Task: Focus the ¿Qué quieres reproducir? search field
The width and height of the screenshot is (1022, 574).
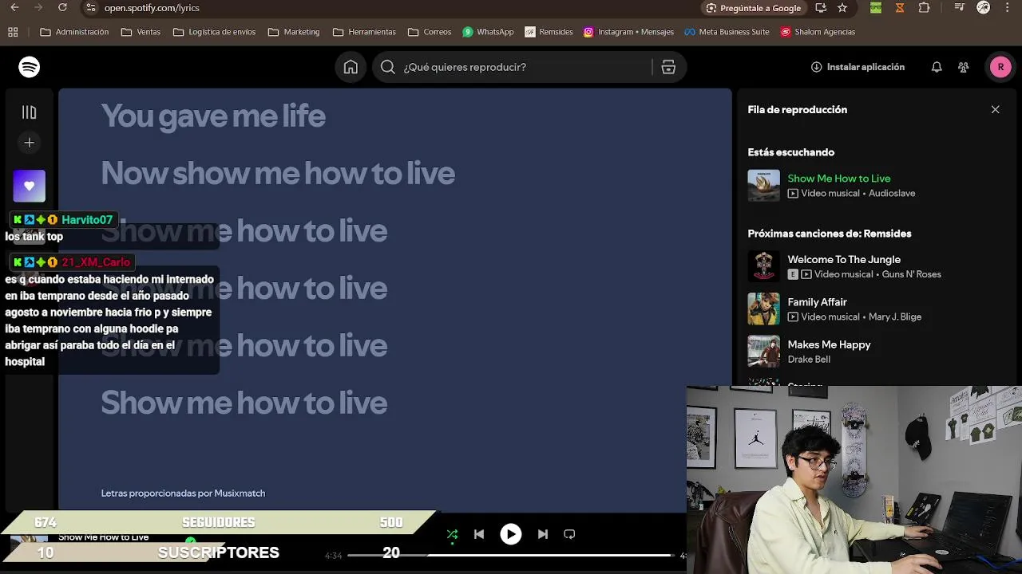Action: tap(529, 67)
